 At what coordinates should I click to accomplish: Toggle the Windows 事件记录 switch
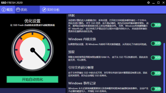click(156, 89)
